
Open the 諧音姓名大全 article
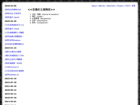[14, 25]
